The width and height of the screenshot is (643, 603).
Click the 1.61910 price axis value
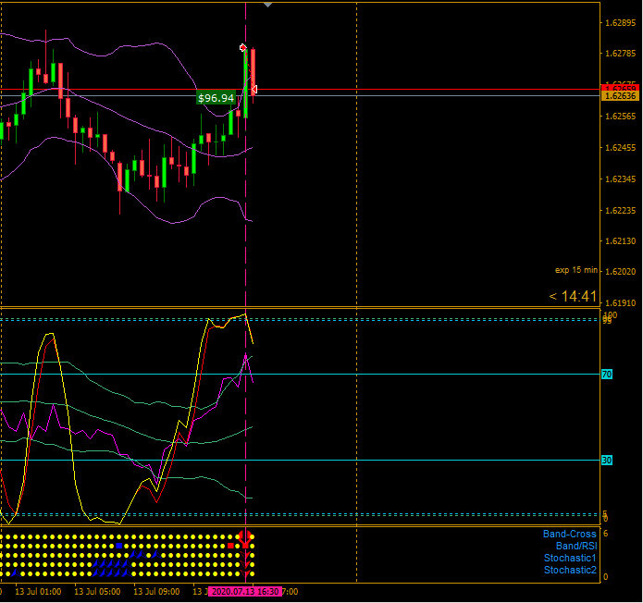point(621,303)
